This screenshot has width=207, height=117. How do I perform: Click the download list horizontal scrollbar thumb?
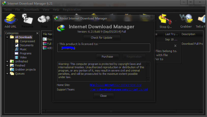(111, 111)
